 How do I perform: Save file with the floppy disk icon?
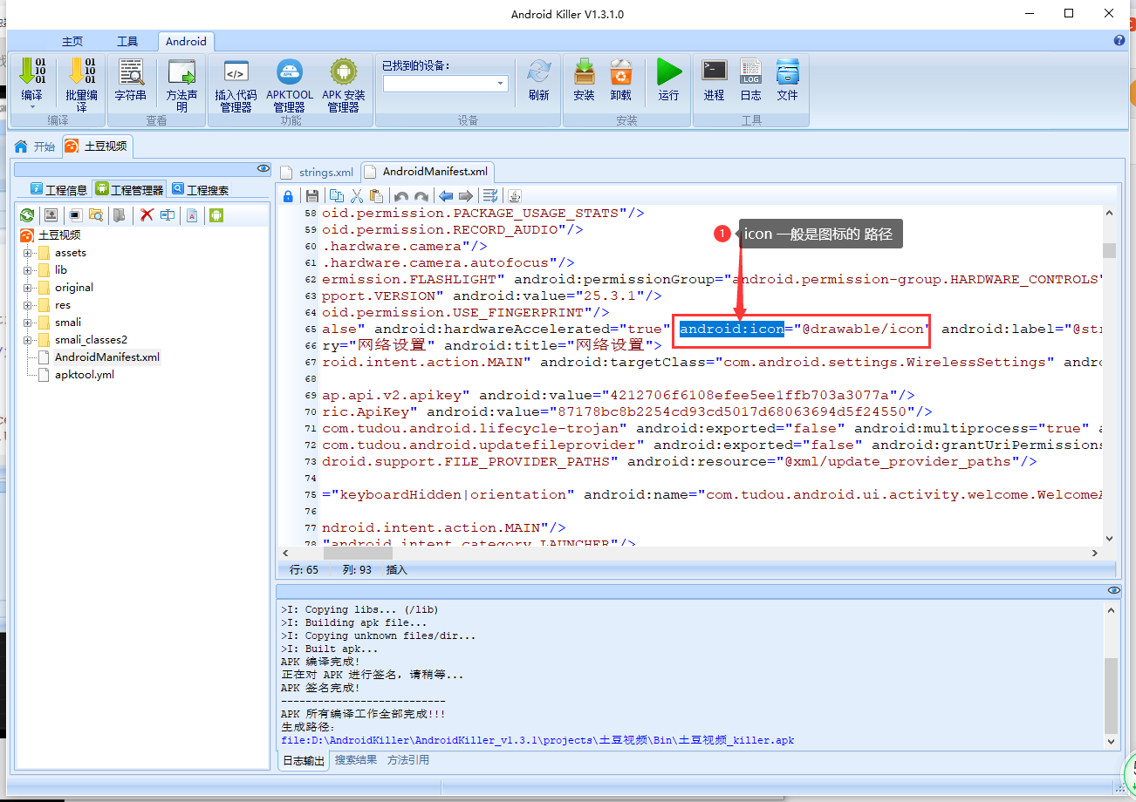coord(311,196)
